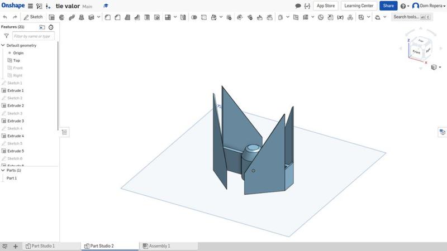The image size is (447, 251).
Task: Click the plus icon to insert a new tab
Action: tap(16, 246)
